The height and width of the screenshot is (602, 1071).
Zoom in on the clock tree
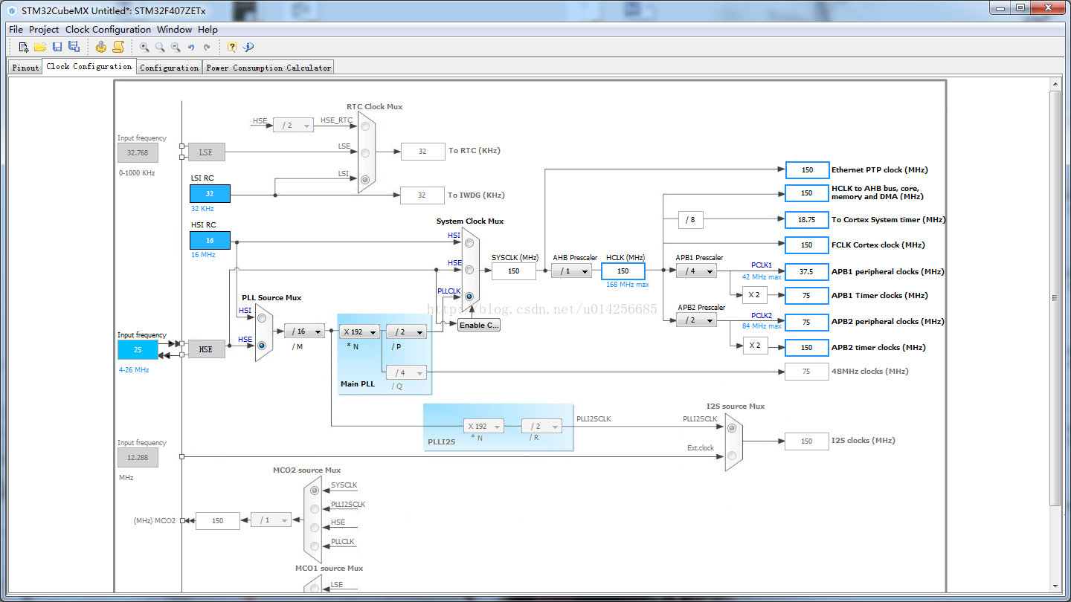click(144, 47)
